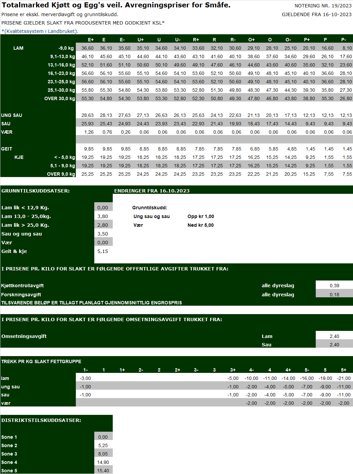This screenshot has width=353, height=474.
Task: Click the U- column header
Action: 178,40
